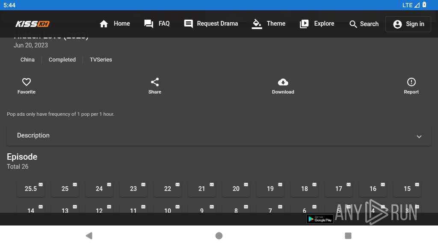Play episode 9

(x=202, y=208)
